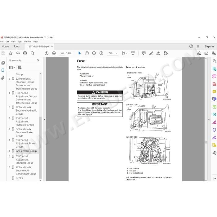Expand the 33 Check & Adjustment Torque Converter bookmark
Screen dimensions: 217x217
click(x=10, y=93)
